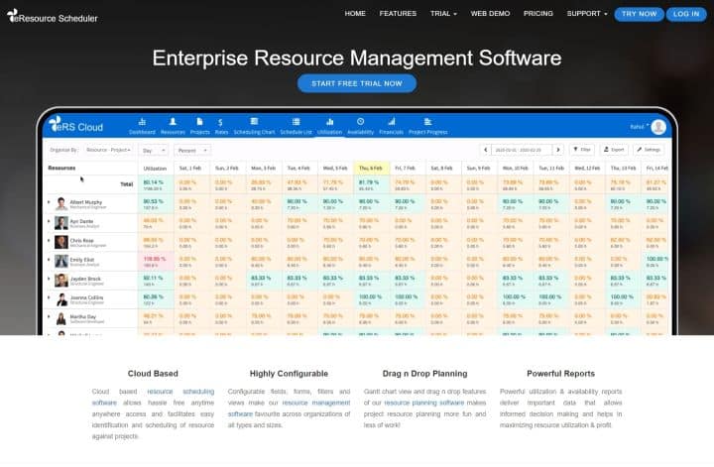Click the 'Powerful Reports' heading
Image resolution: width=714 pixels, height=467 pixels.
tap(560, 374)
